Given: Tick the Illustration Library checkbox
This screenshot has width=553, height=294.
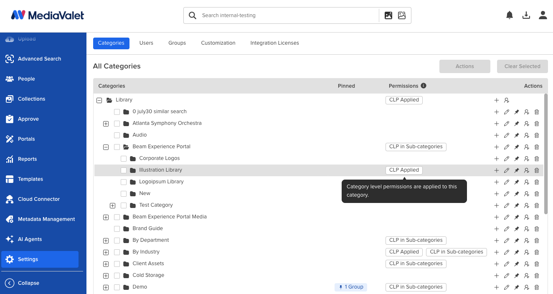Looking at the screenshot, I should point(124,170).
